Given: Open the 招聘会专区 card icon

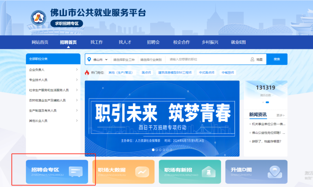Looking at the screenshot, I should point(76,172).
